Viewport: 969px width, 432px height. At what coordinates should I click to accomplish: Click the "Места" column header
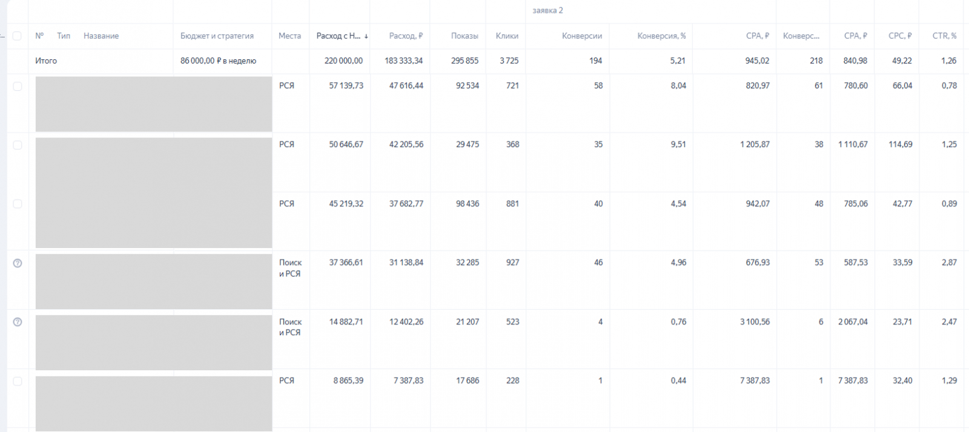point(289,36)
